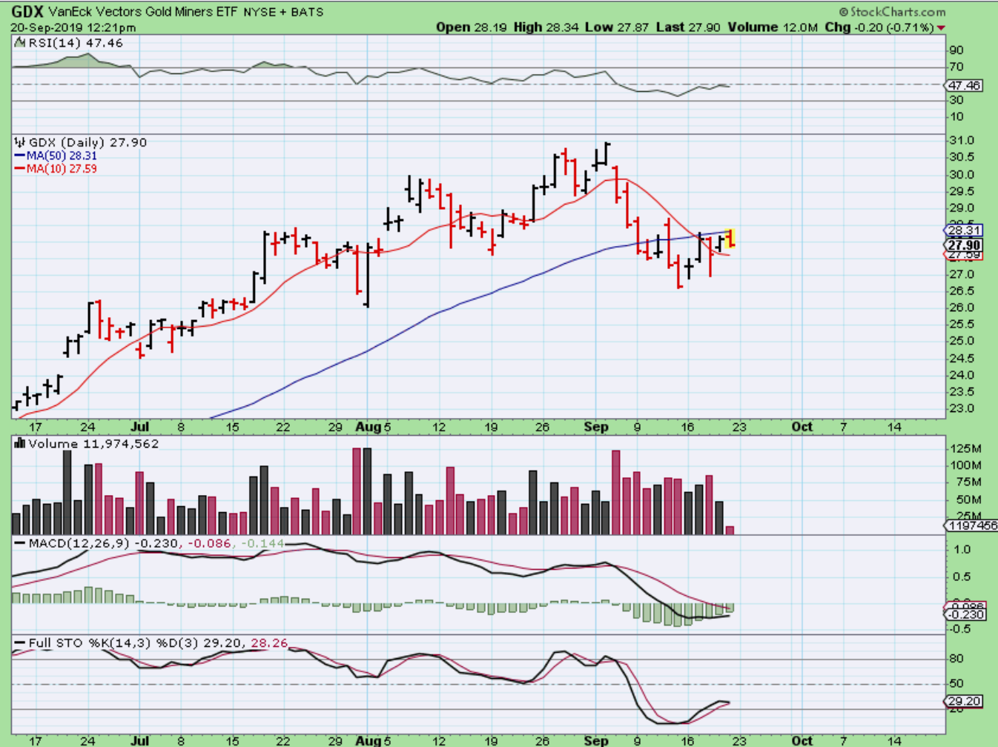Click the 'Chg -0.20 (-0.71%)' change value

point(879,27)
